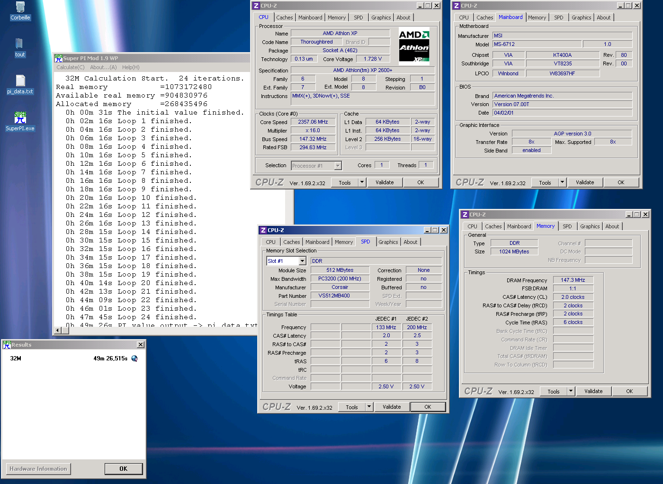
Task: Click OK in Memory window
Action: click(629, 391)
